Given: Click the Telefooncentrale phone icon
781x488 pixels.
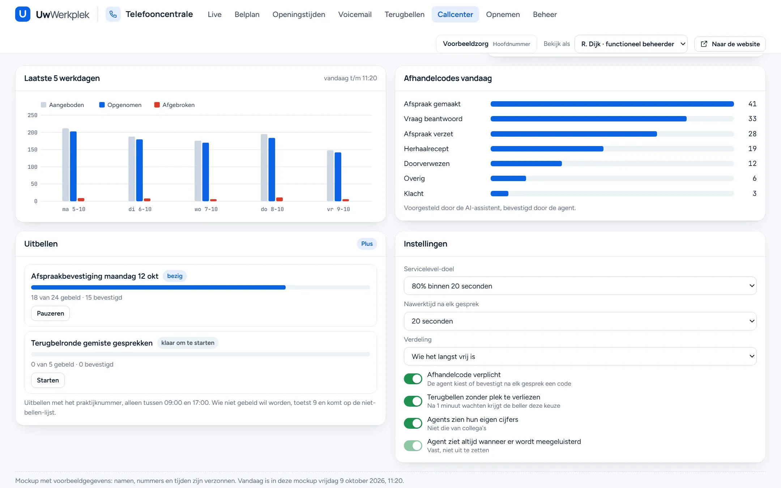Looking at the screenshot, I should pos(113,14).
